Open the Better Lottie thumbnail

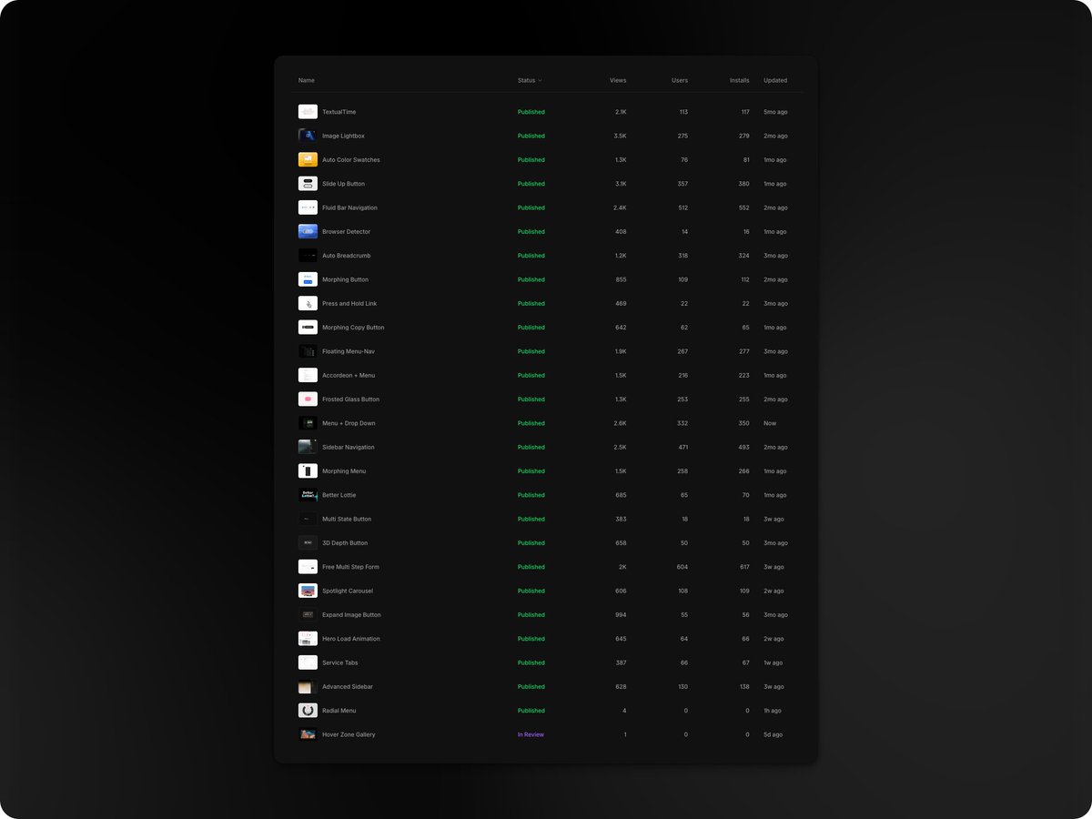pos(308,495)
